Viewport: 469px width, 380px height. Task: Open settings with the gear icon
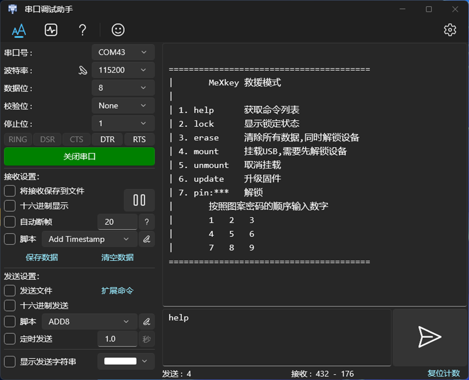pyautogui.click(x=450, y=30)
